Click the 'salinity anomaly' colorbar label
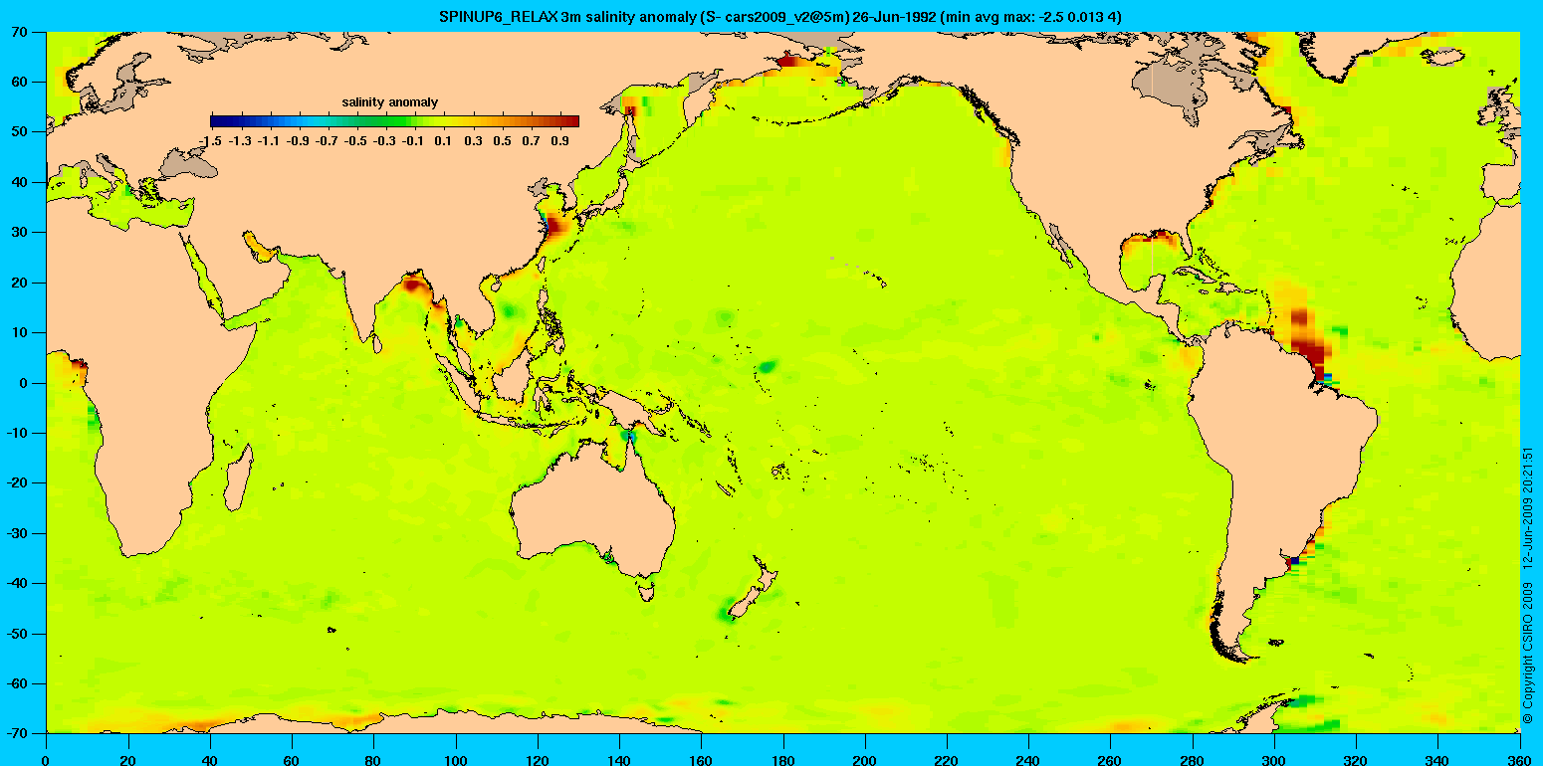 click(390, 102)
